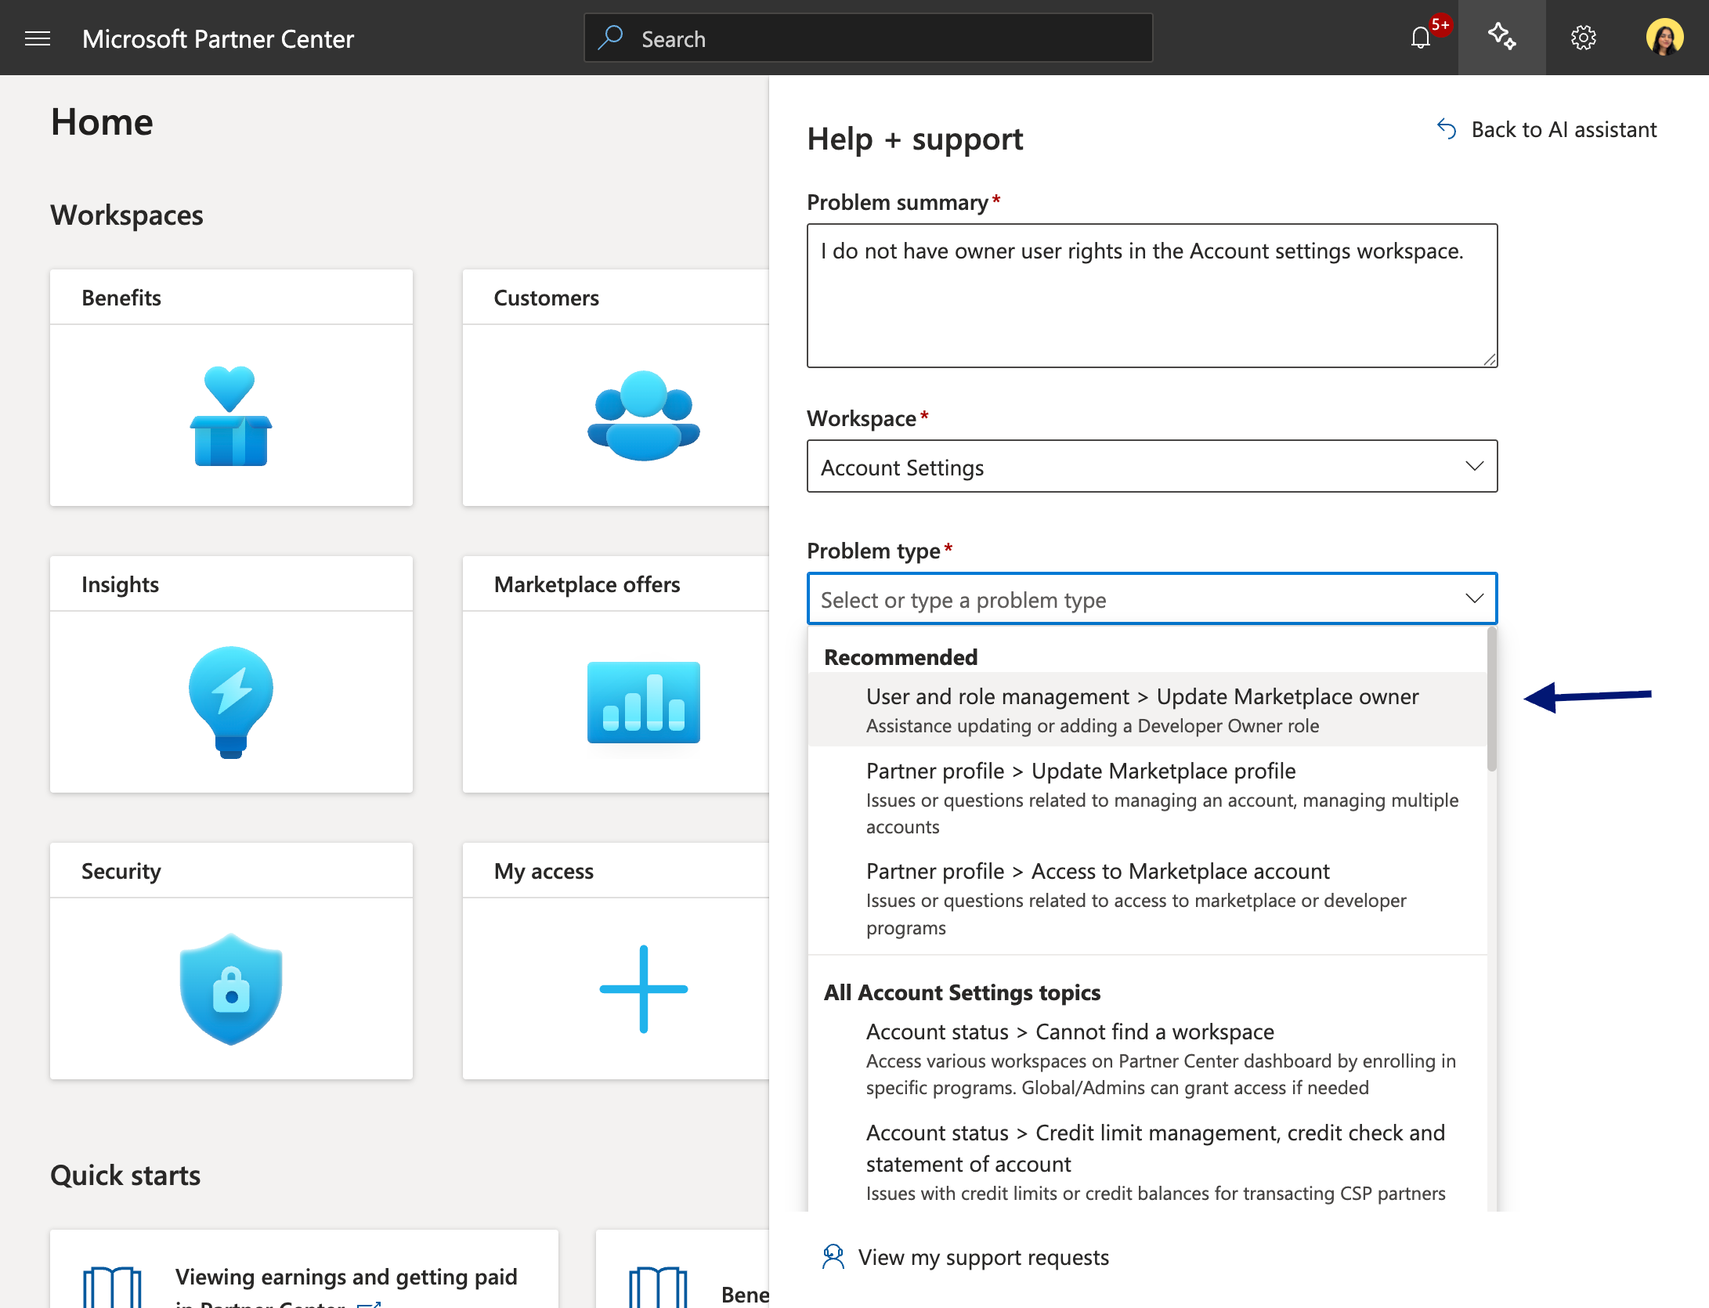Click the Insights card header
This screenshot has width=1709, height=1308.
point(231,584)
